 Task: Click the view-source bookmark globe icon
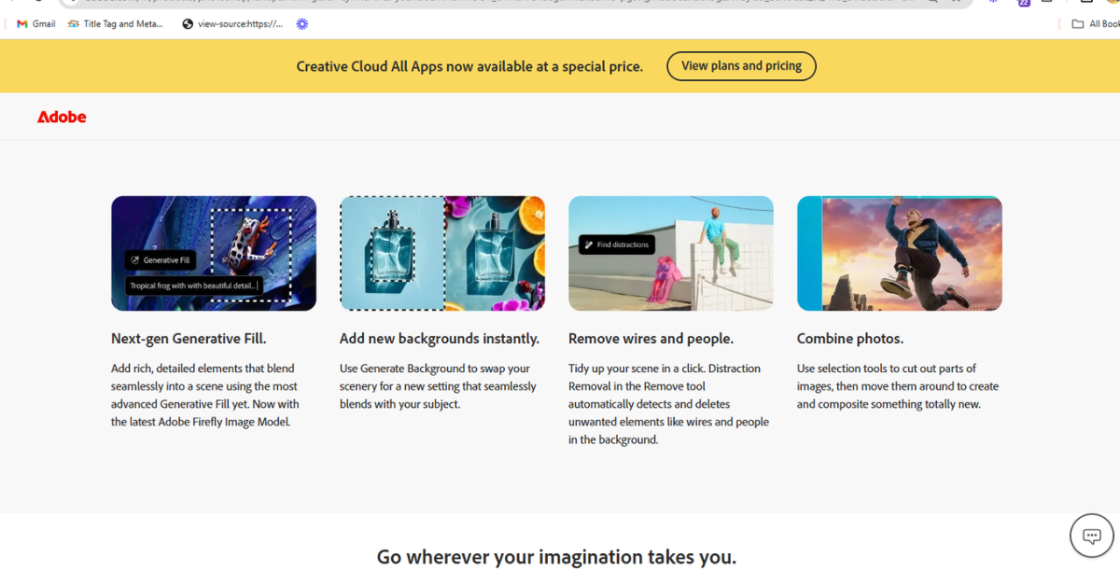(x=188, y=24)
